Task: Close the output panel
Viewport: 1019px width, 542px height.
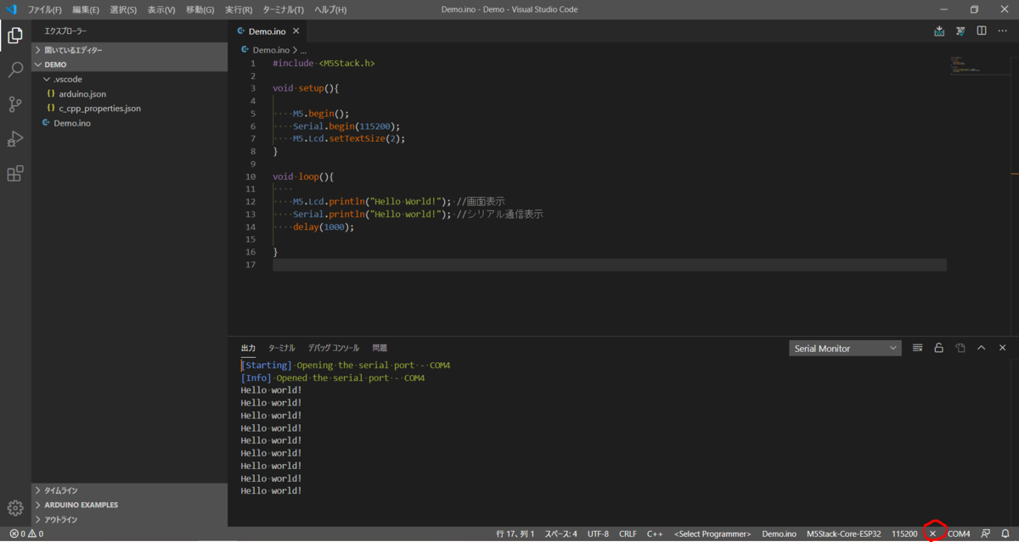Action: click(x=1003, y=348)
